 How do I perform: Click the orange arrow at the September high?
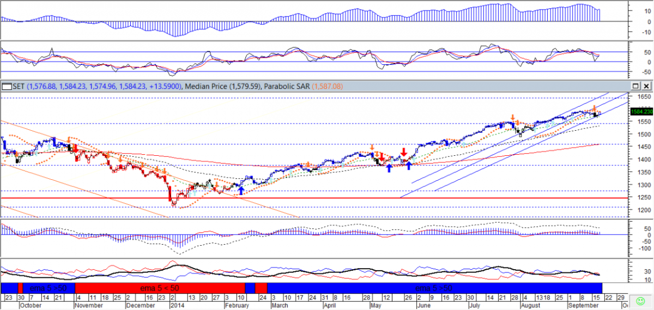click(594, 108)
